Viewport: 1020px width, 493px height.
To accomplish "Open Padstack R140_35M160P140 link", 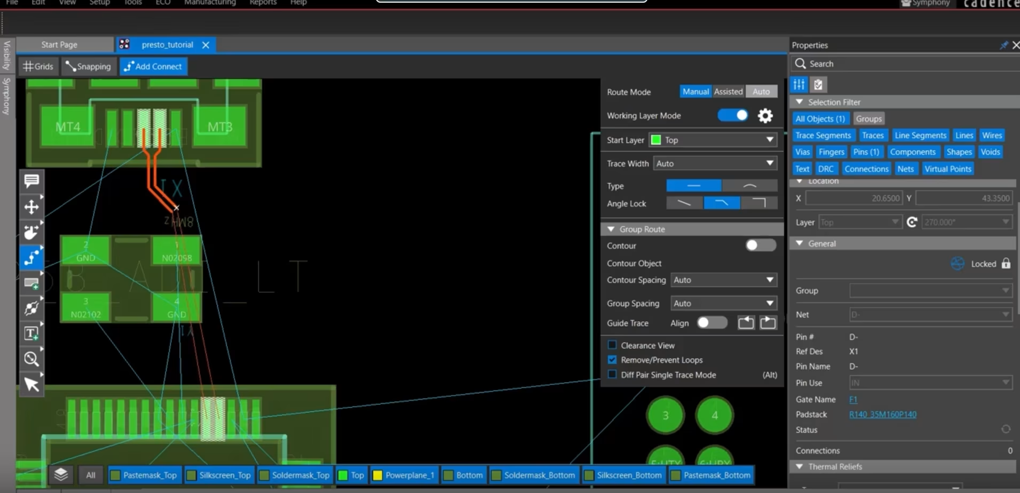I will point(883,415).
